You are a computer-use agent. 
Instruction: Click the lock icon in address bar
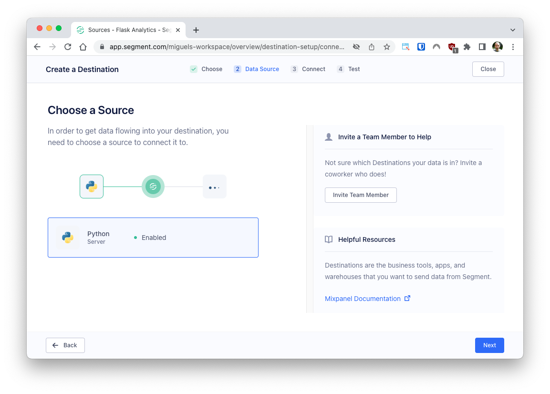tap(102, 47)
